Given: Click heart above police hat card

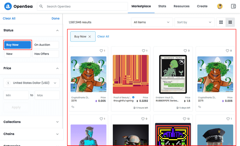Looking at the screenshot, I should coord(228,119).
